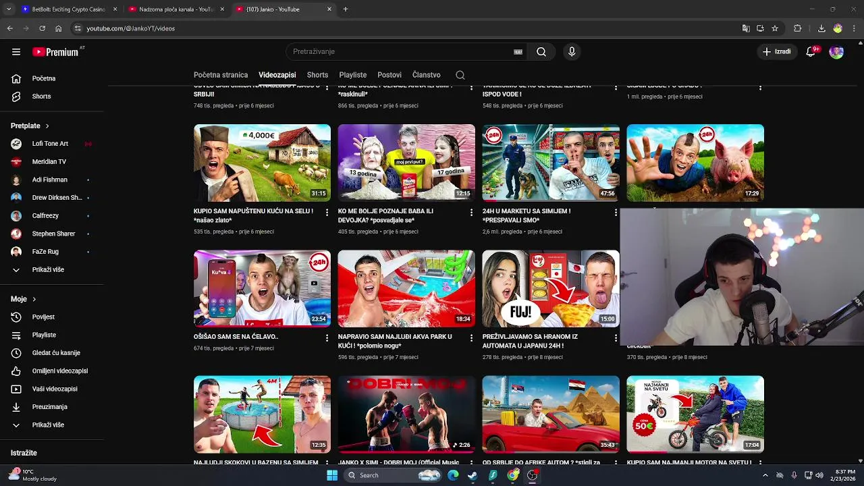This screenshot has height=486, width=864.
Task: Open browser home page
Action: pyautogui.click(x=58, y=28)
